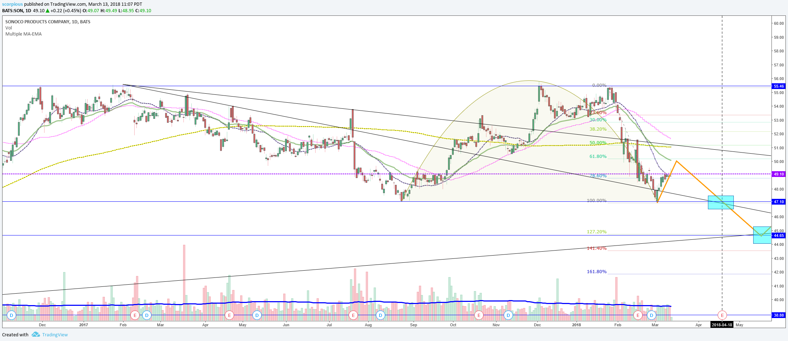788x341 pixels.
Task: Click the 61.80% Fibonacci level label
Action: pos(598,157)
